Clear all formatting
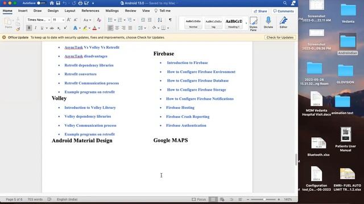This screenshot has height=204, width=364. tap(99, 20)
